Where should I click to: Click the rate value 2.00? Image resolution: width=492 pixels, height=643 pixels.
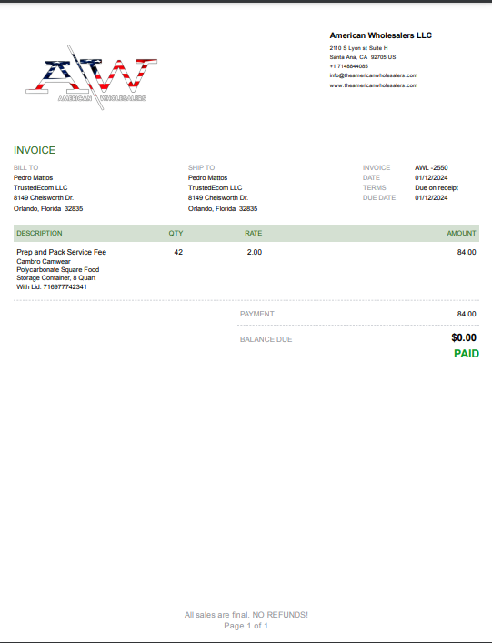point(255,252)
